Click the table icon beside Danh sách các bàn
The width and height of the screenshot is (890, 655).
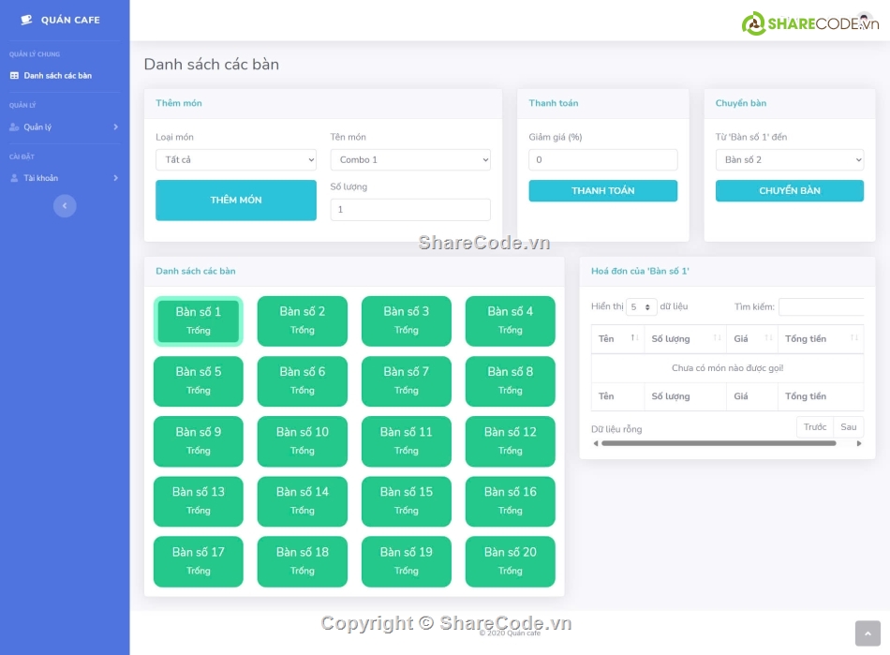pyautogui.click(x=14, y=76)
